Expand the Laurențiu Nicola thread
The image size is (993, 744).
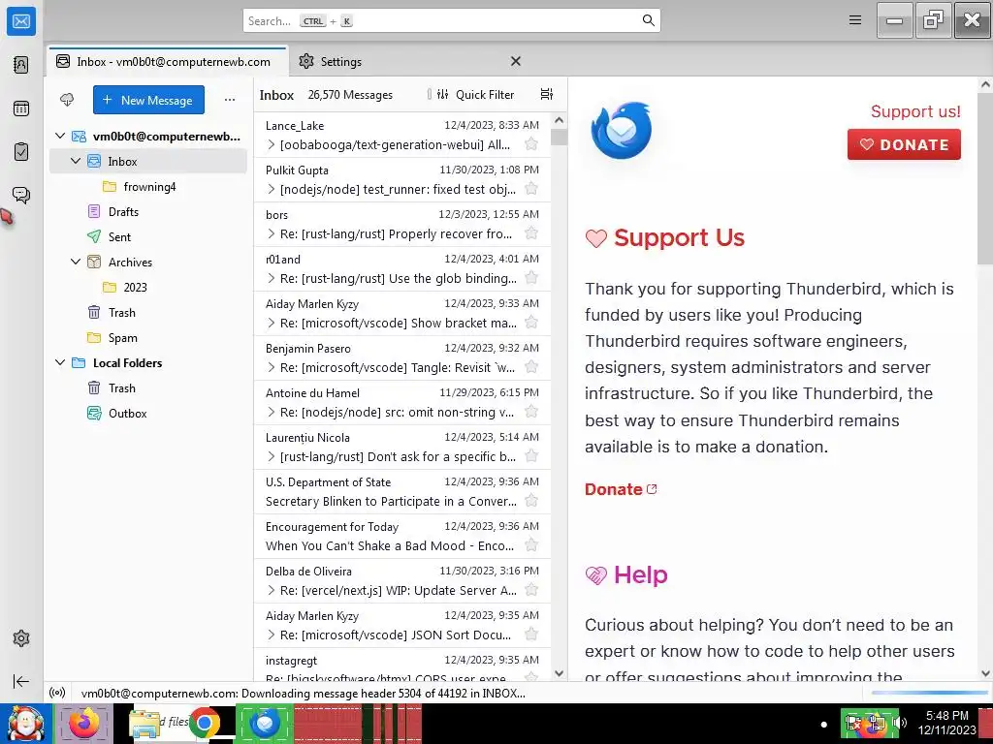pyautogui.click(x=272, y=456)
